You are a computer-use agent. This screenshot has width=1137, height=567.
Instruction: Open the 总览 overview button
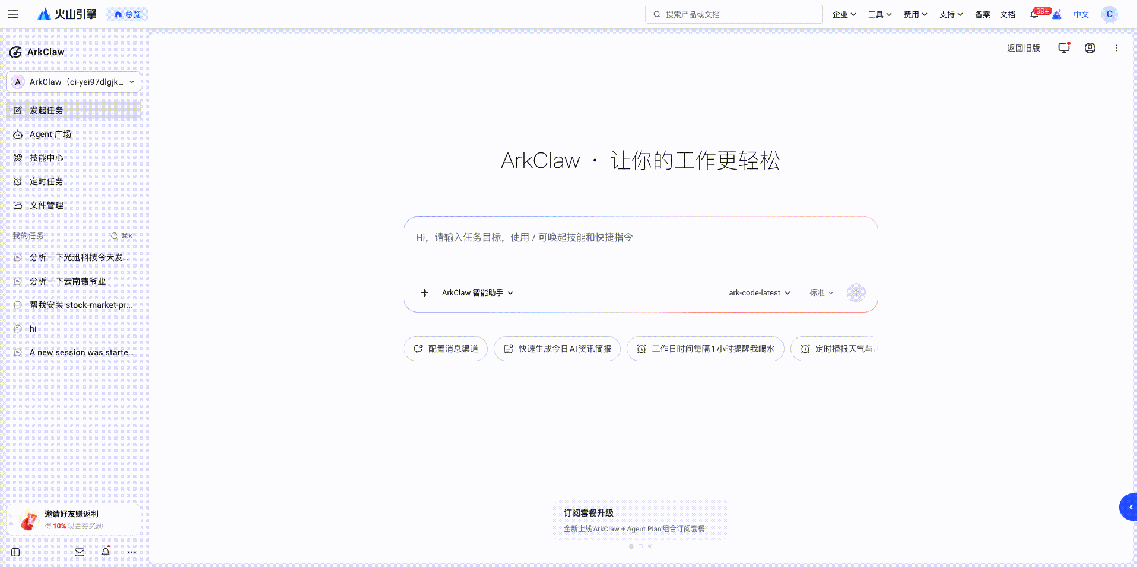click(x=128, y=14)
